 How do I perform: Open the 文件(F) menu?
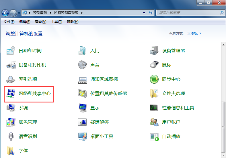[9, 22]
